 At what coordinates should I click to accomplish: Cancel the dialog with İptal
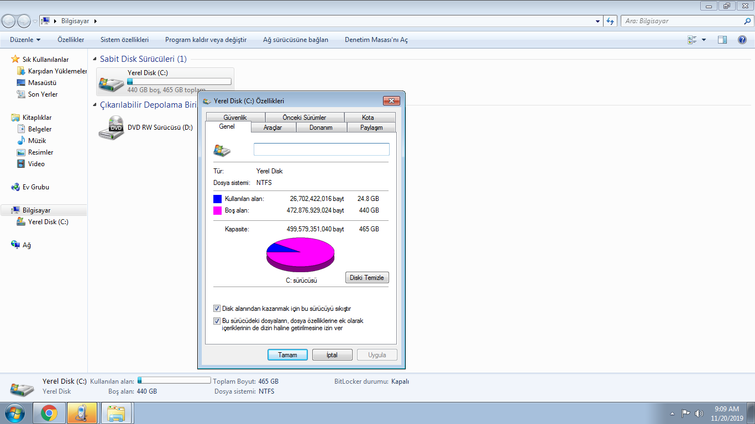[x=332, y=355]
